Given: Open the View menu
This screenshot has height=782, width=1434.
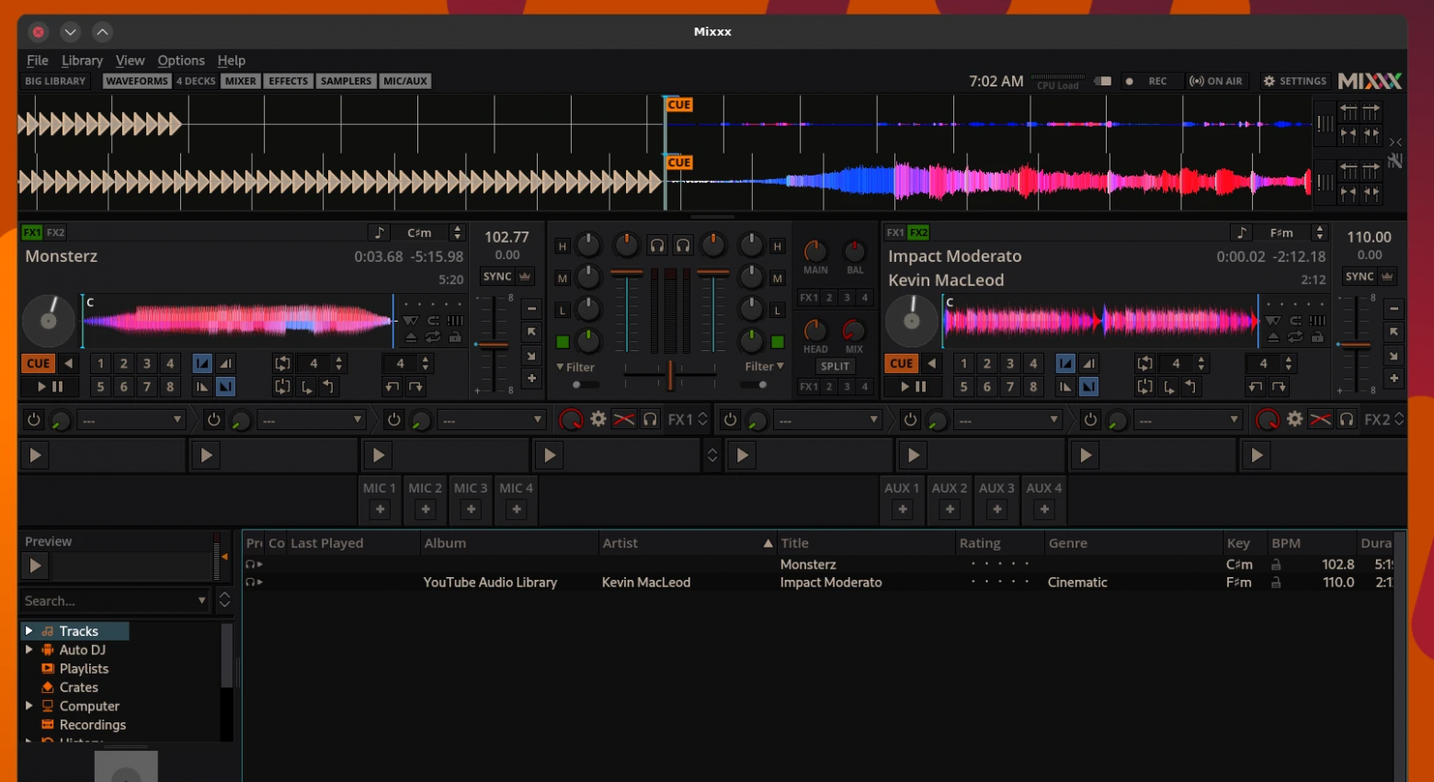Looking at the screenshot, I should [x=130, y=61].
